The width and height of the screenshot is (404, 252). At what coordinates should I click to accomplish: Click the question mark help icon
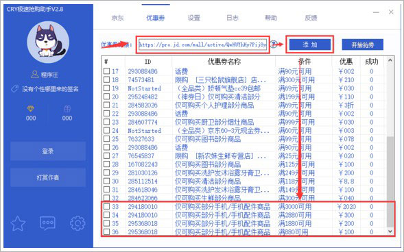click(274, 45)
